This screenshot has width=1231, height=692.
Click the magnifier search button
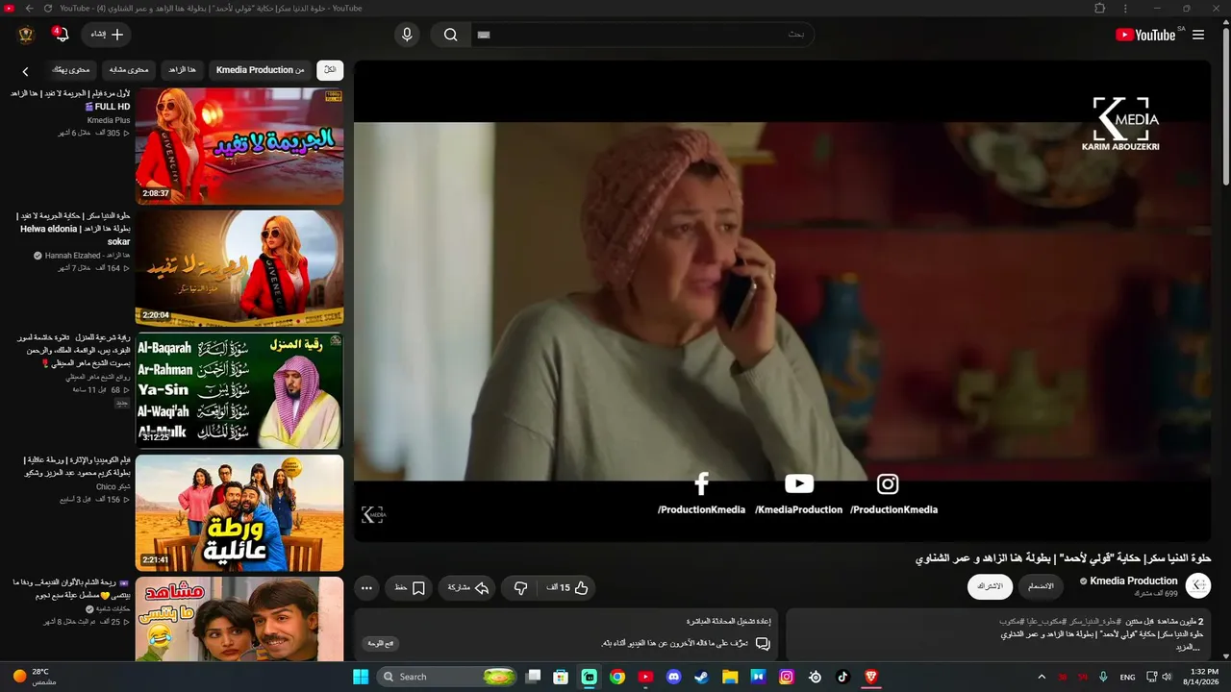tap(450, 35)
